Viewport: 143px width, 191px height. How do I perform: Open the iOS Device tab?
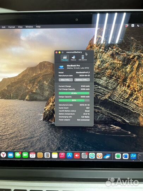[x=83, y=58]
